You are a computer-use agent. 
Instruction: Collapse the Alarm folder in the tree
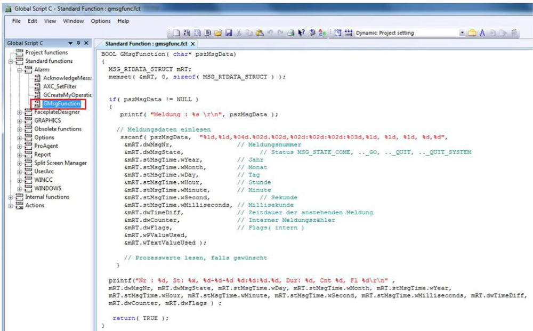20,69
